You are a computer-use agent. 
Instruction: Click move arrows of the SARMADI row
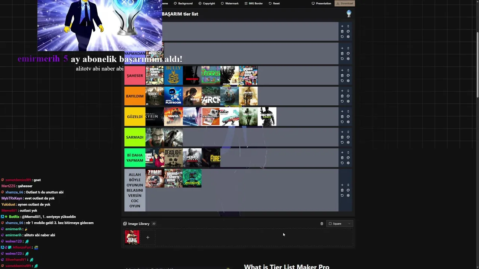(x=348, y=132)
